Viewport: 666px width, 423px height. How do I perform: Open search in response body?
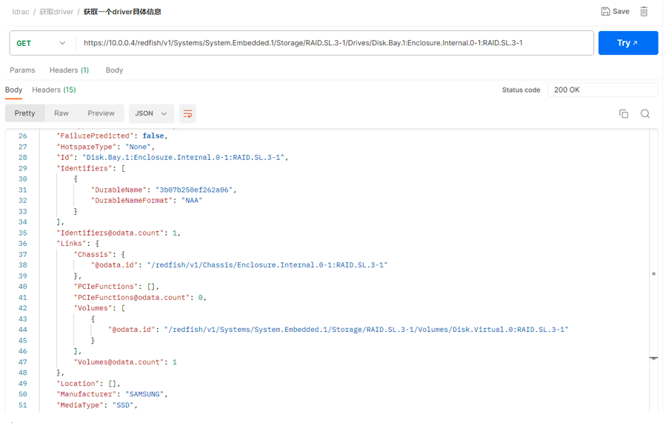point(645,113)
